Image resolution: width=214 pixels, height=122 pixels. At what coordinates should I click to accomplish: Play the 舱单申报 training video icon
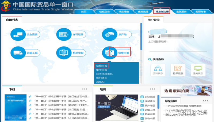point(142,114)
